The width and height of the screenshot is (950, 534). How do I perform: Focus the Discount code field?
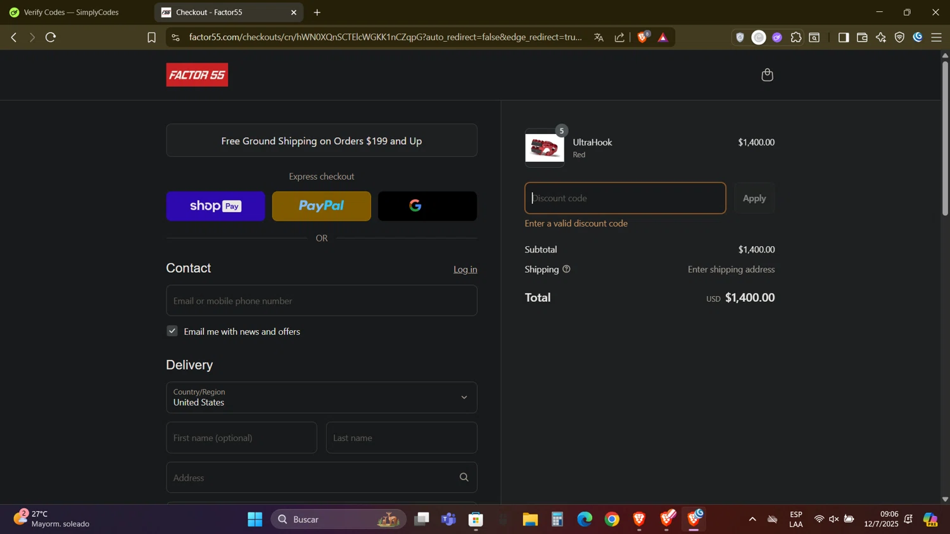pos(625,198)
